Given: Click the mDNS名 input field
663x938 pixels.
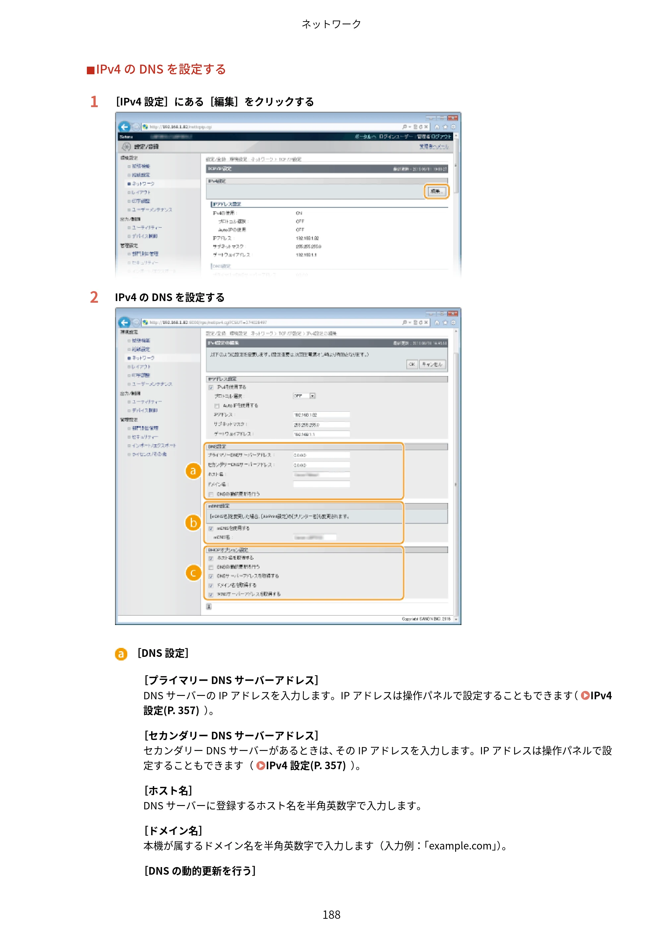Looking at the screenshot, I should (315, 538).
